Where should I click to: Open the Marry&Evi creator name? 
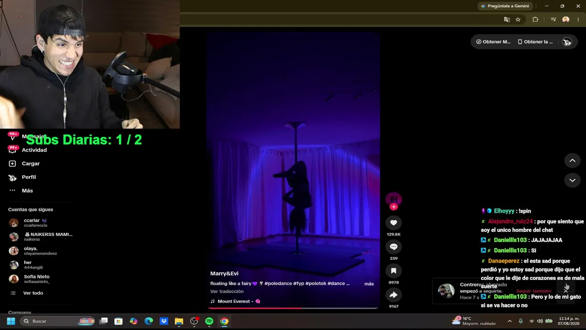(x=224, y=274)
